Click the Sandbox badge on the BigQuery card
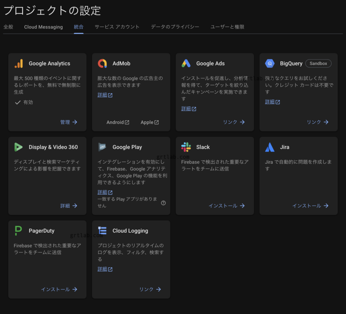346x314 pixels. click(x=318, y=63)
